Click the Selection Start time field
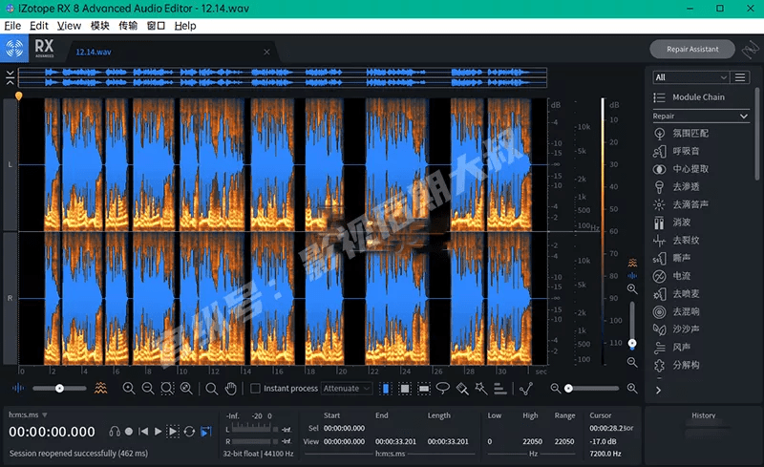This screenshot has width=764, height=467. (x=344, y=428)
